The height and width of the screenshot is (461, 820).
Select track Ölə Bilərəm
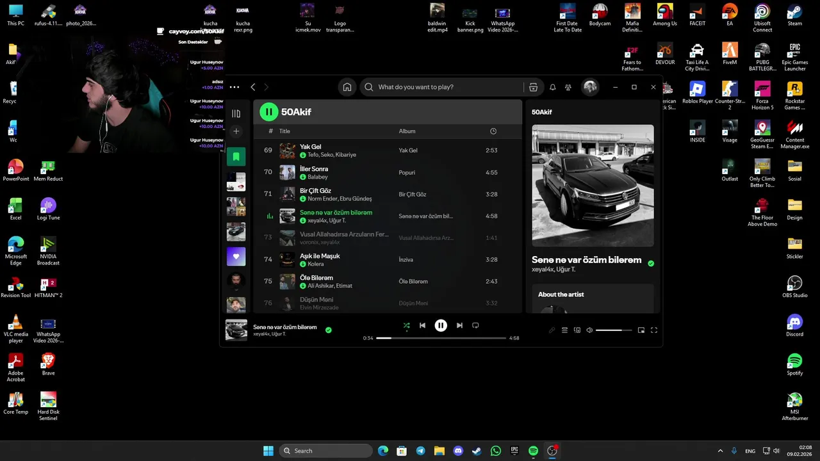(388, 281)
